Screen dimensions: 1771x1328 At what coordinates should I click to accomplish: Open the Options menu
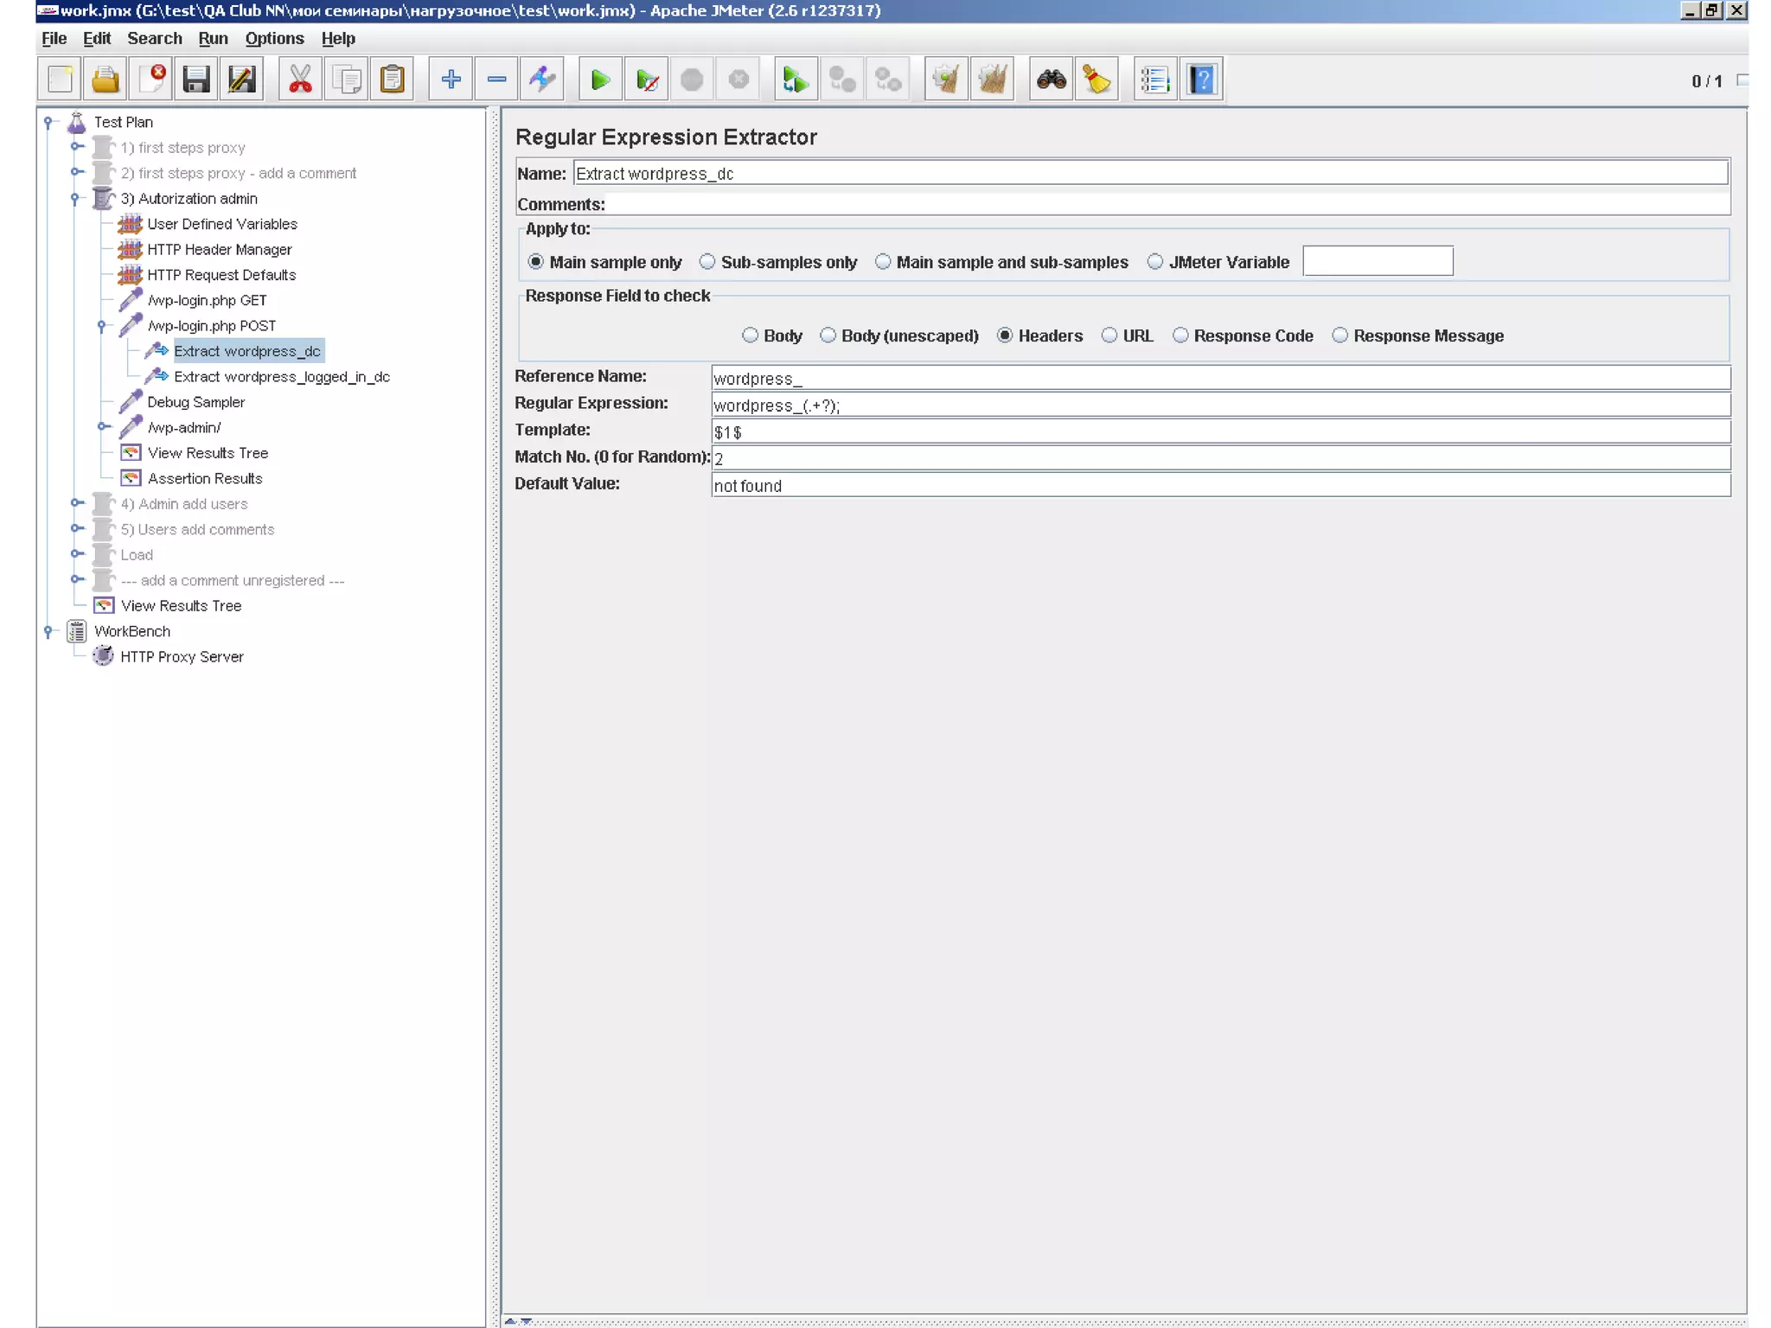pos(274,39)
